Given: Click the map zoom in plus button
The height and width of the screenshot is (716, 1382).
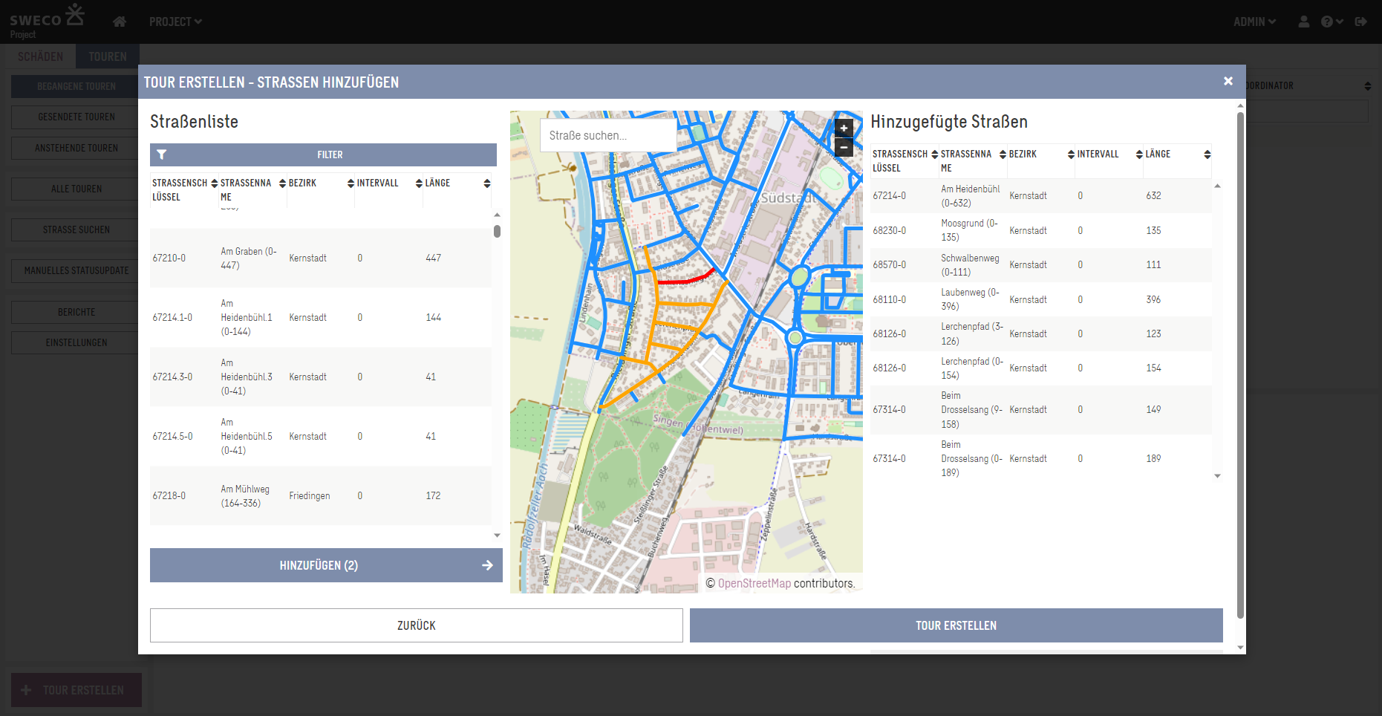Looking at the screenshot, I should (x=844, y=128).
